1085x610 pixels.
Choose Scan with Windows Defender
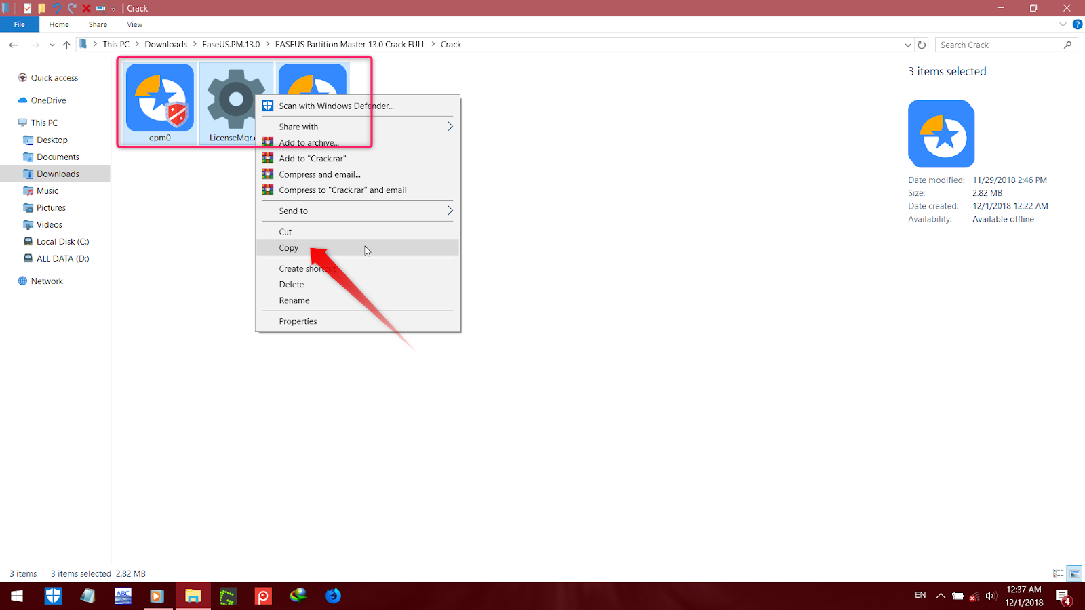pyautogui.click(x=358, y=106)
